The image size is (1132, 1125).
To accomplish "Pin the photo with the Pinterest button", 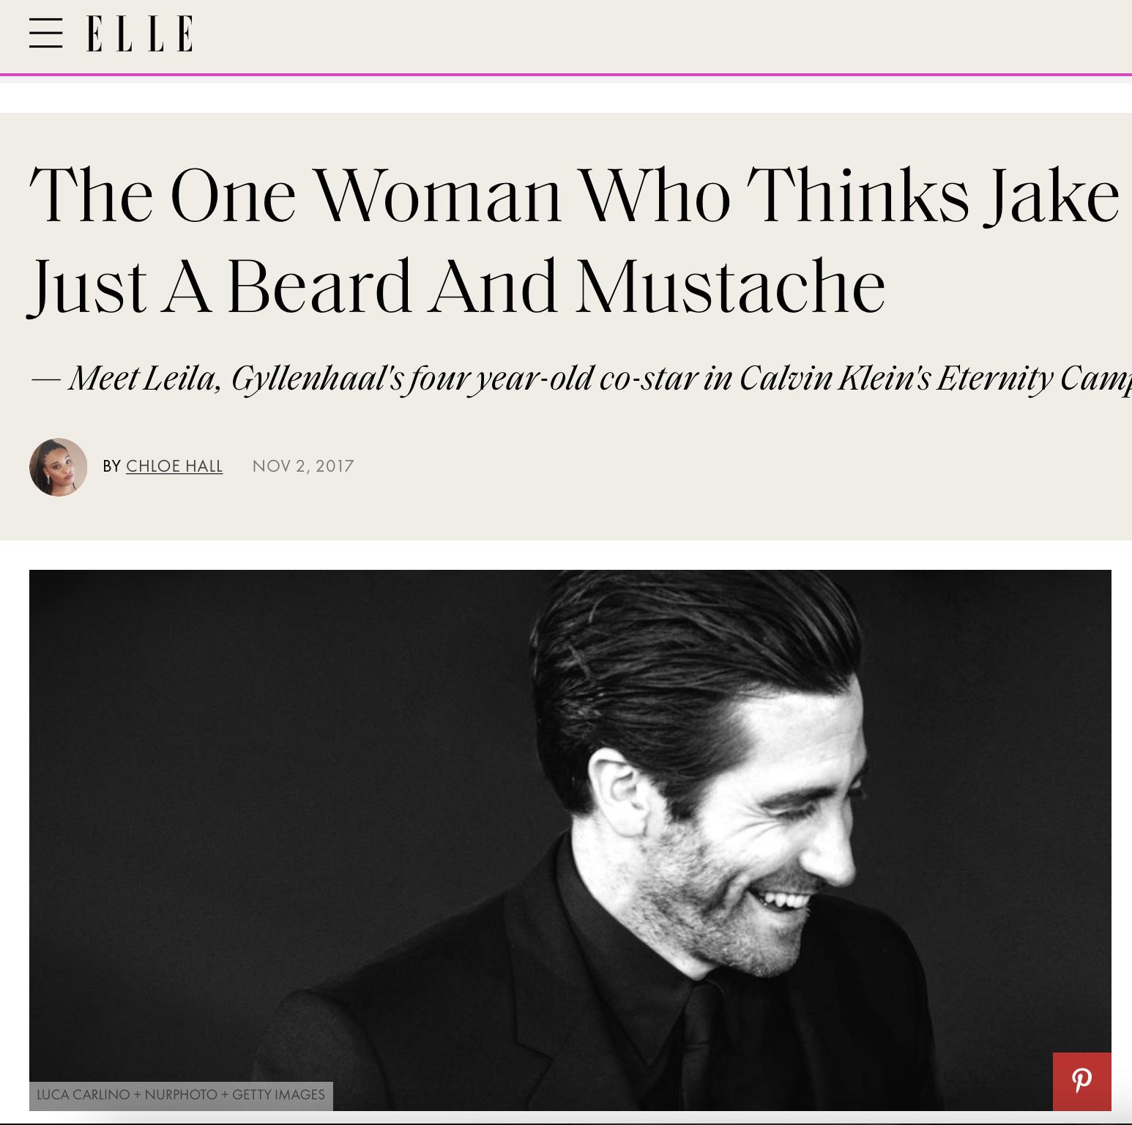I will (1081, 1081).
